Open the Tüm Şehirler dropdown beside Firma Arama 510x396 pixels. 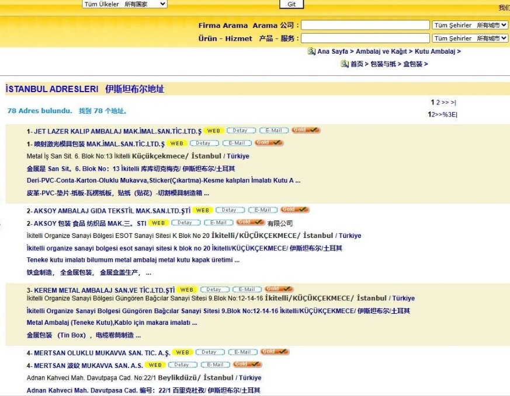(470, 25)
